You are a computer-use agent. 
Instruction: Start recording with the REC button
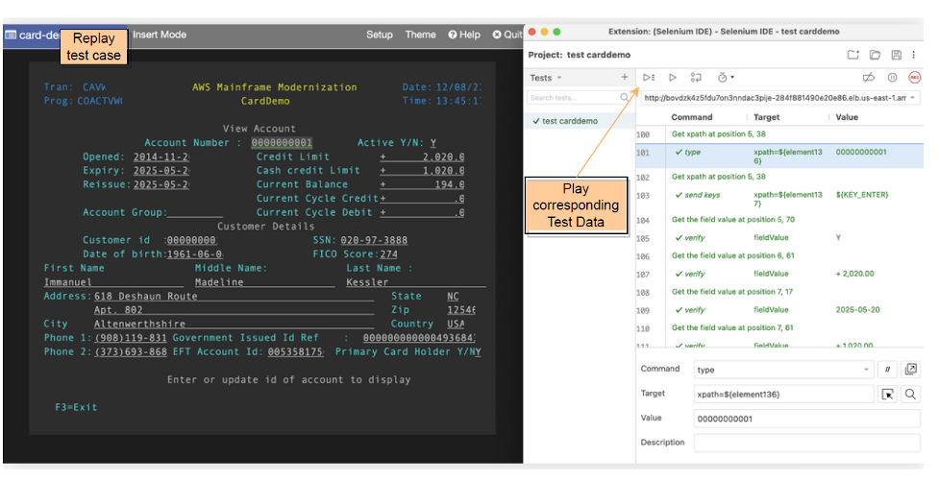point(914,77)
